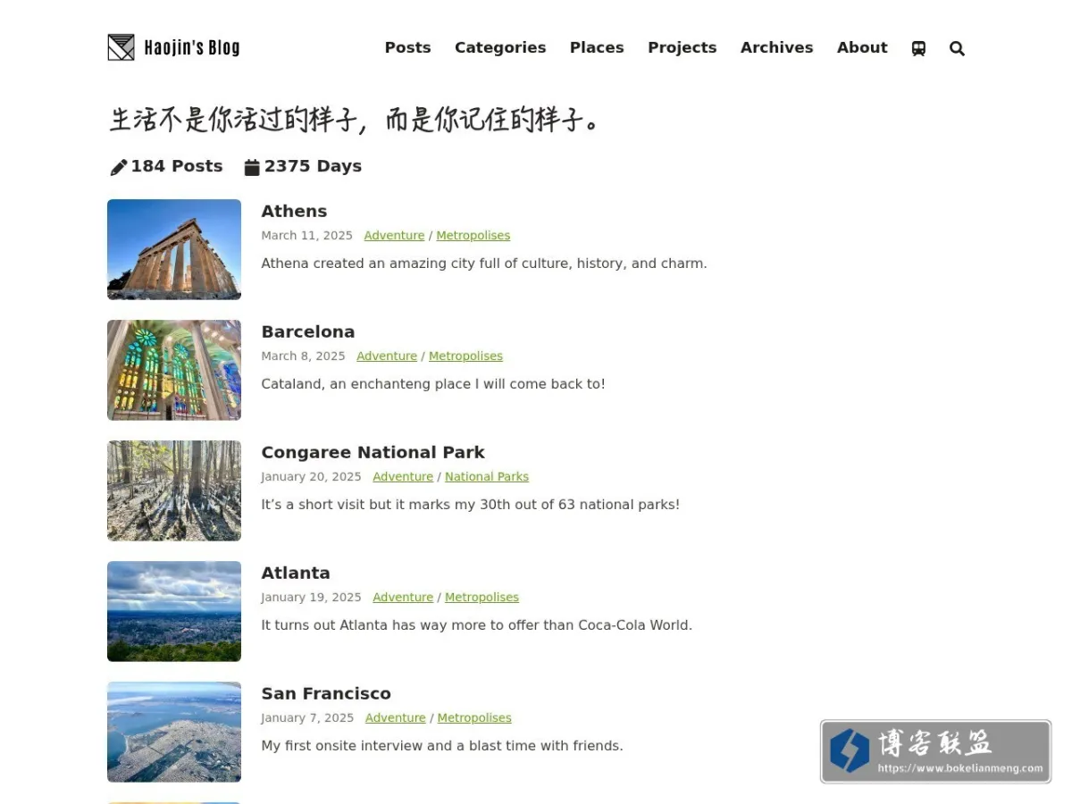Click the "184 Posts" counter text
Viewport: 1072px width, 804px height.
coord(177,166)
